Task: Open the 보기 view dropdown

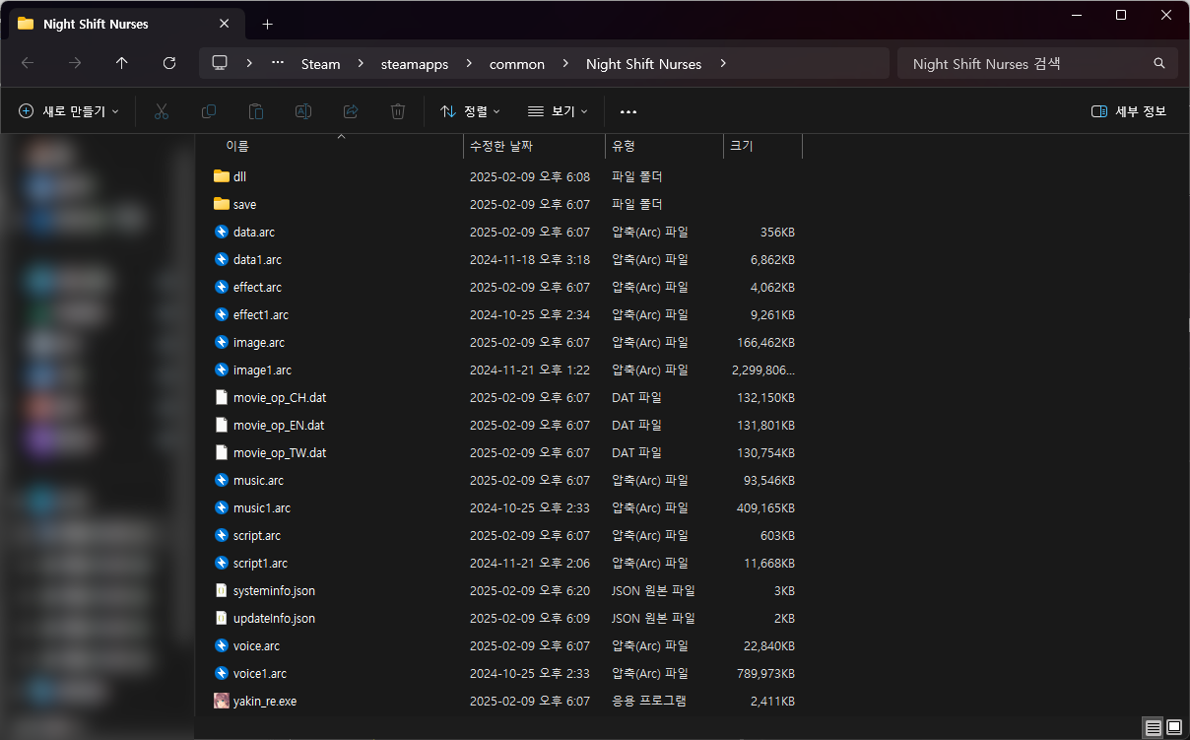Action: click(x=558, y=111)
